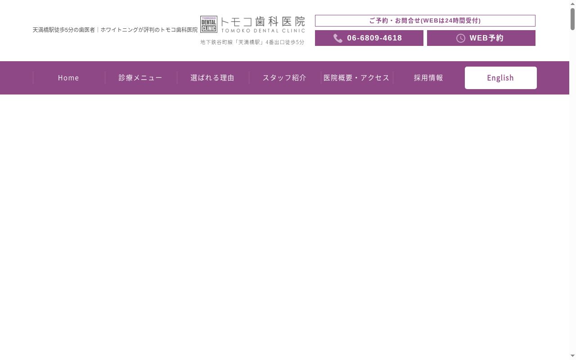The image size is (576, 360).
Task: Click the vertical scrollbar thumb
Action: (573, 19)
